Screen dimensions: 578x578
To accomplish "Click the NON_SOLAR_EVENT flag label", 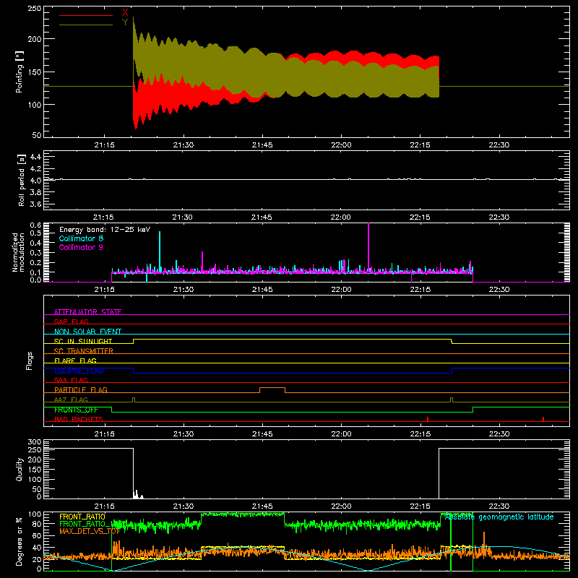I will [x=87, y=332].
